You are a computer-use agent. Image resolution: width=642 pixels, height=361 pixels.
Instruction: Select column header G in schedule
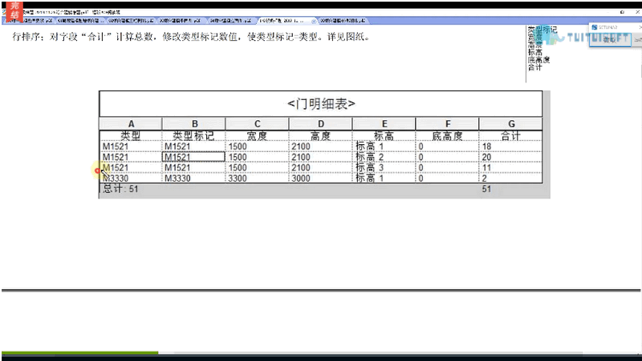pos(510,124)
